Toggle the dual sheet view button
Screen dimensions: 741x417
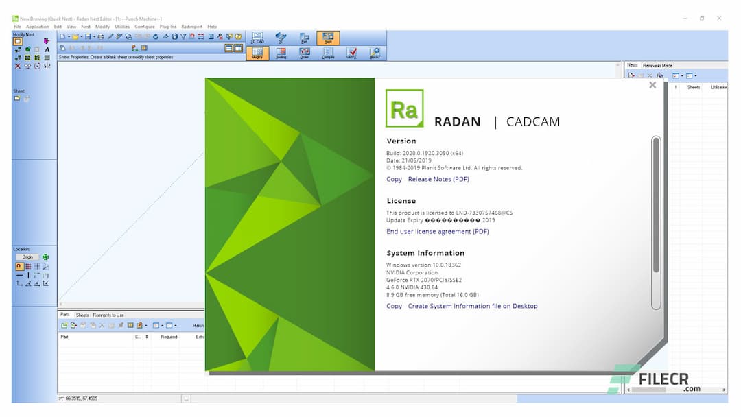point(239,47)
